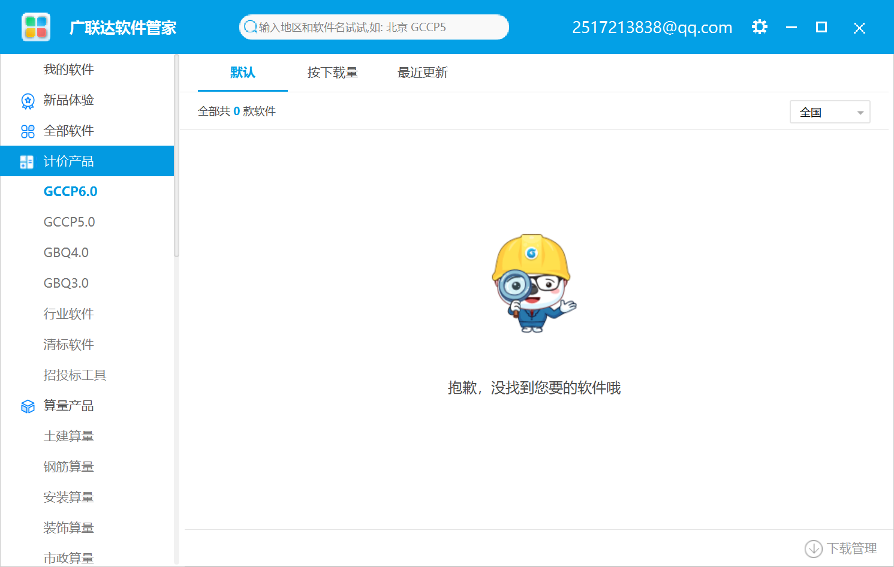
Task: Open 我的软件 in sidebar
Action: point(87,70)
